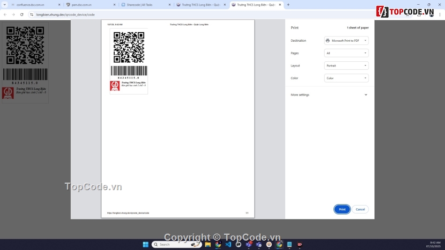Open the Destination dropdown (Microsoft Print to PDF)
This screenshot has width=445, height=250.
tap(346, 41)
